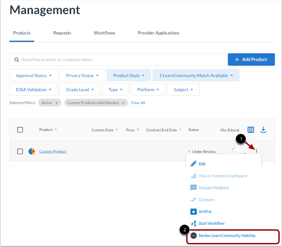Open the Type filter dropdown
The width and height of the screenshot is (282, 247).
[x=116, y=89]
